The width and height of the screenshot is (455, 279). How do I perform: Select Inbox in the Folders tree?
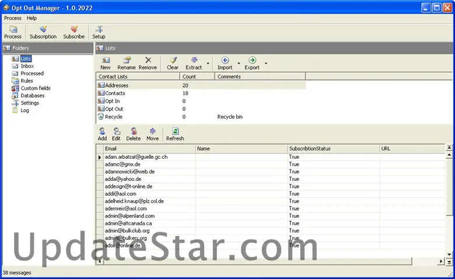(x=27, y=66)
